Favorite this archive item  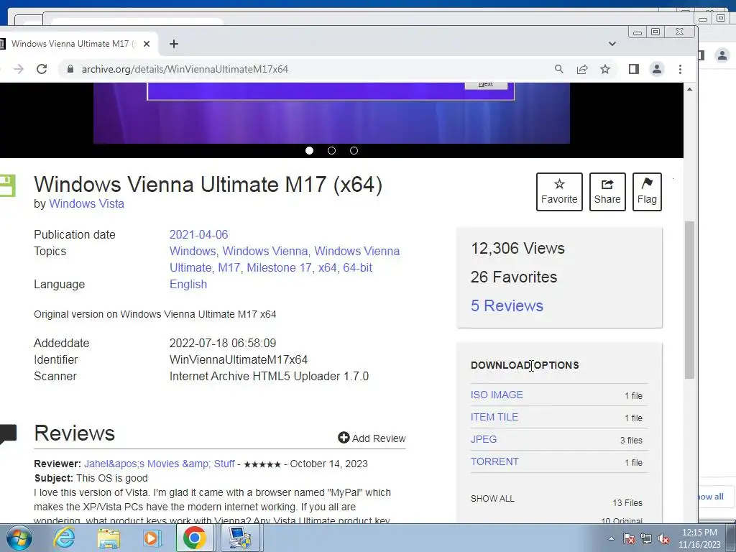(559, 191)
